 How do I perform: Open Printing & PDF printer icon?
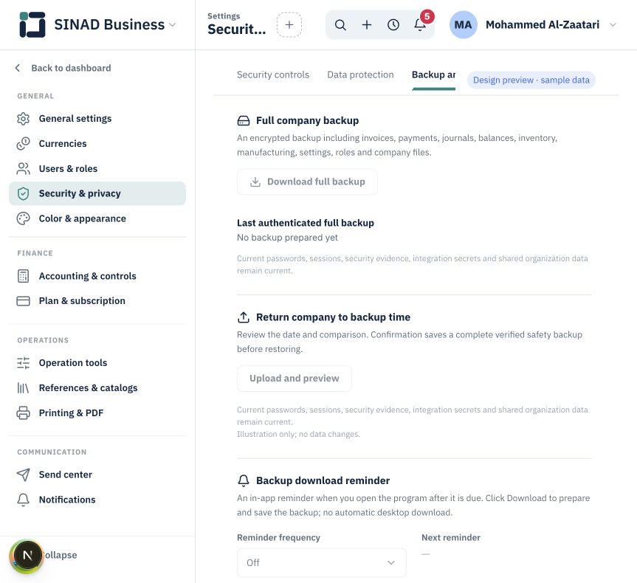pos(23,413)
